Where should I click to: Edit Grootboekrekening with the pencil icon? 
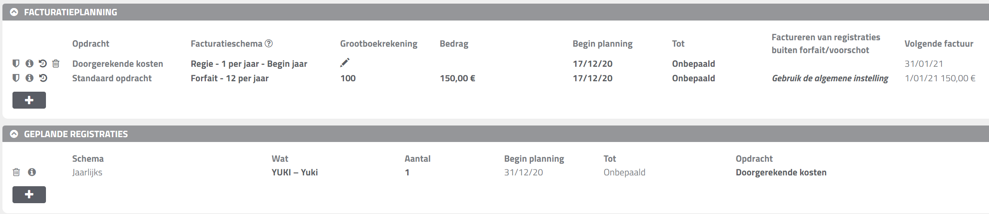[345, 62]
